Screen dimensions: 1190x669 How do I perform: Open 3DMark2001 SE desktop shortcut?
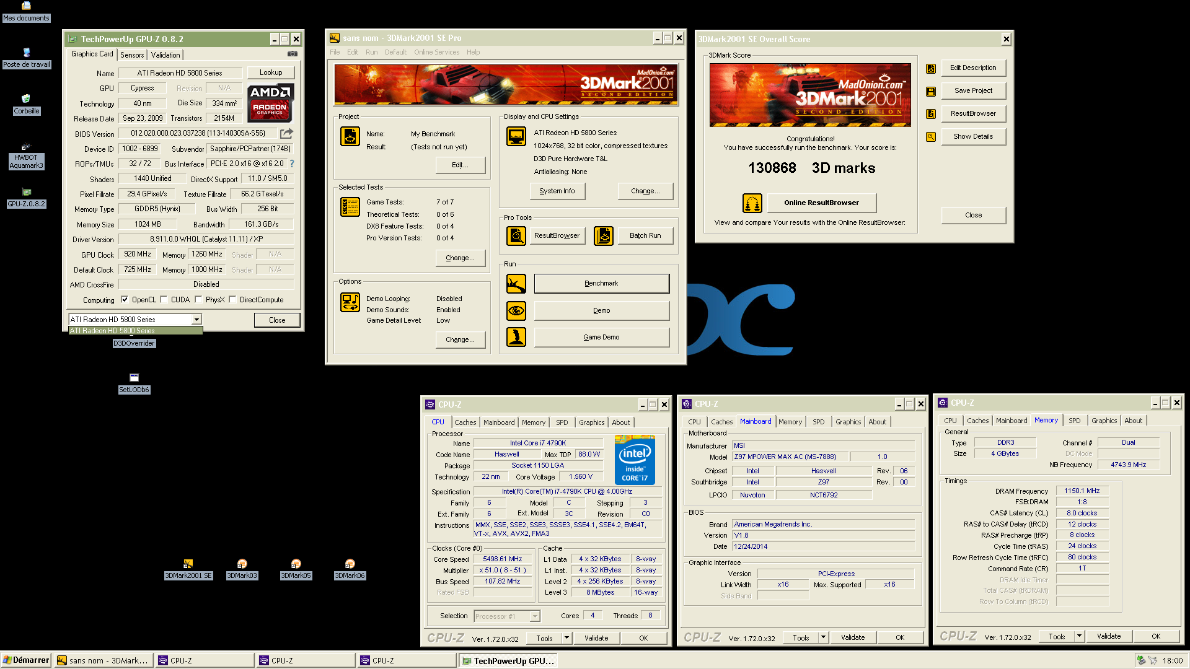tap(188, 569)
